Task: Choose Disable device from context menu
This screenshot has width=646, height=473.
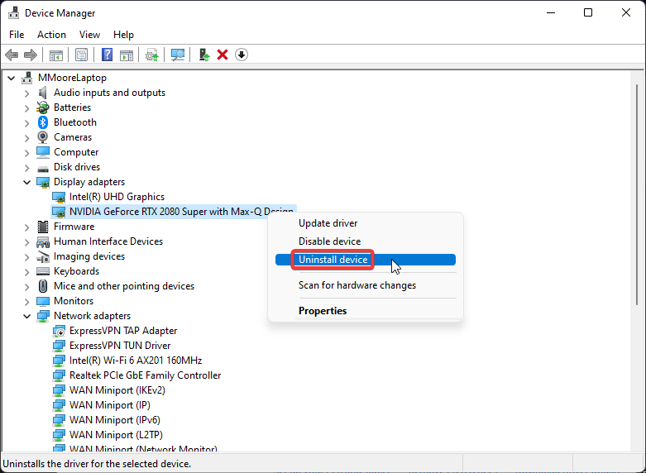Action: point(366,241)
